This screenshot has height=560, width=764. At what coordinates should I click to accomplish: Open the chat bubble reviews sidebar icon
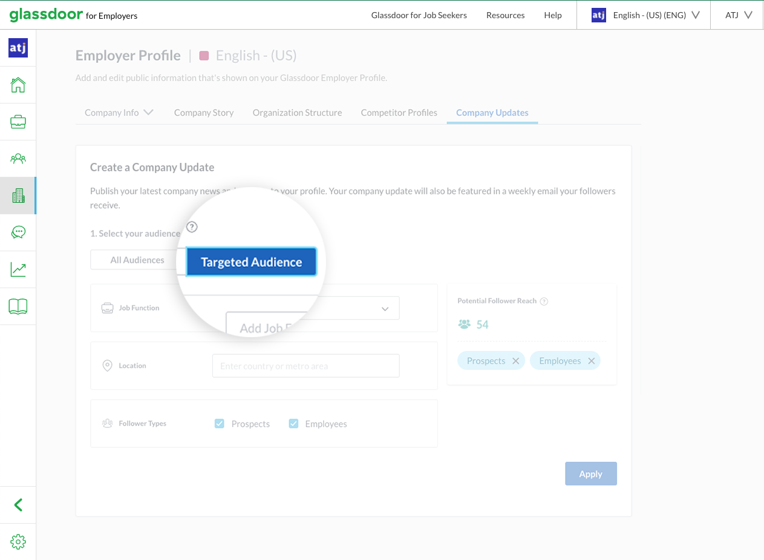18,232
